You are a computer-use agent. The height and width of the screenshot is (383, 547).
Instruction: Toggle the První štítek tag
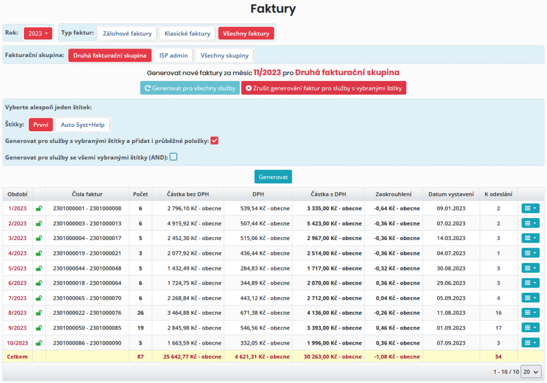pos(41,124)
